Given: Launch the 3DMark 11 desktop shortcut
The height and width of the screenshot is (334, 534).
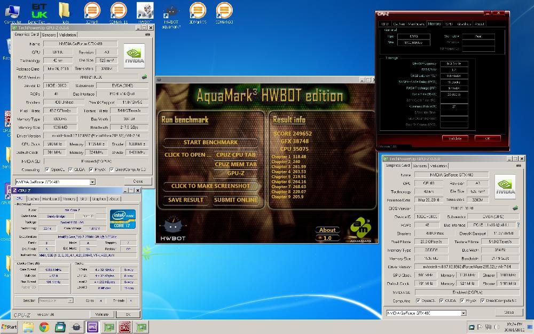Looking at the screenshot, I should [119, 13].
